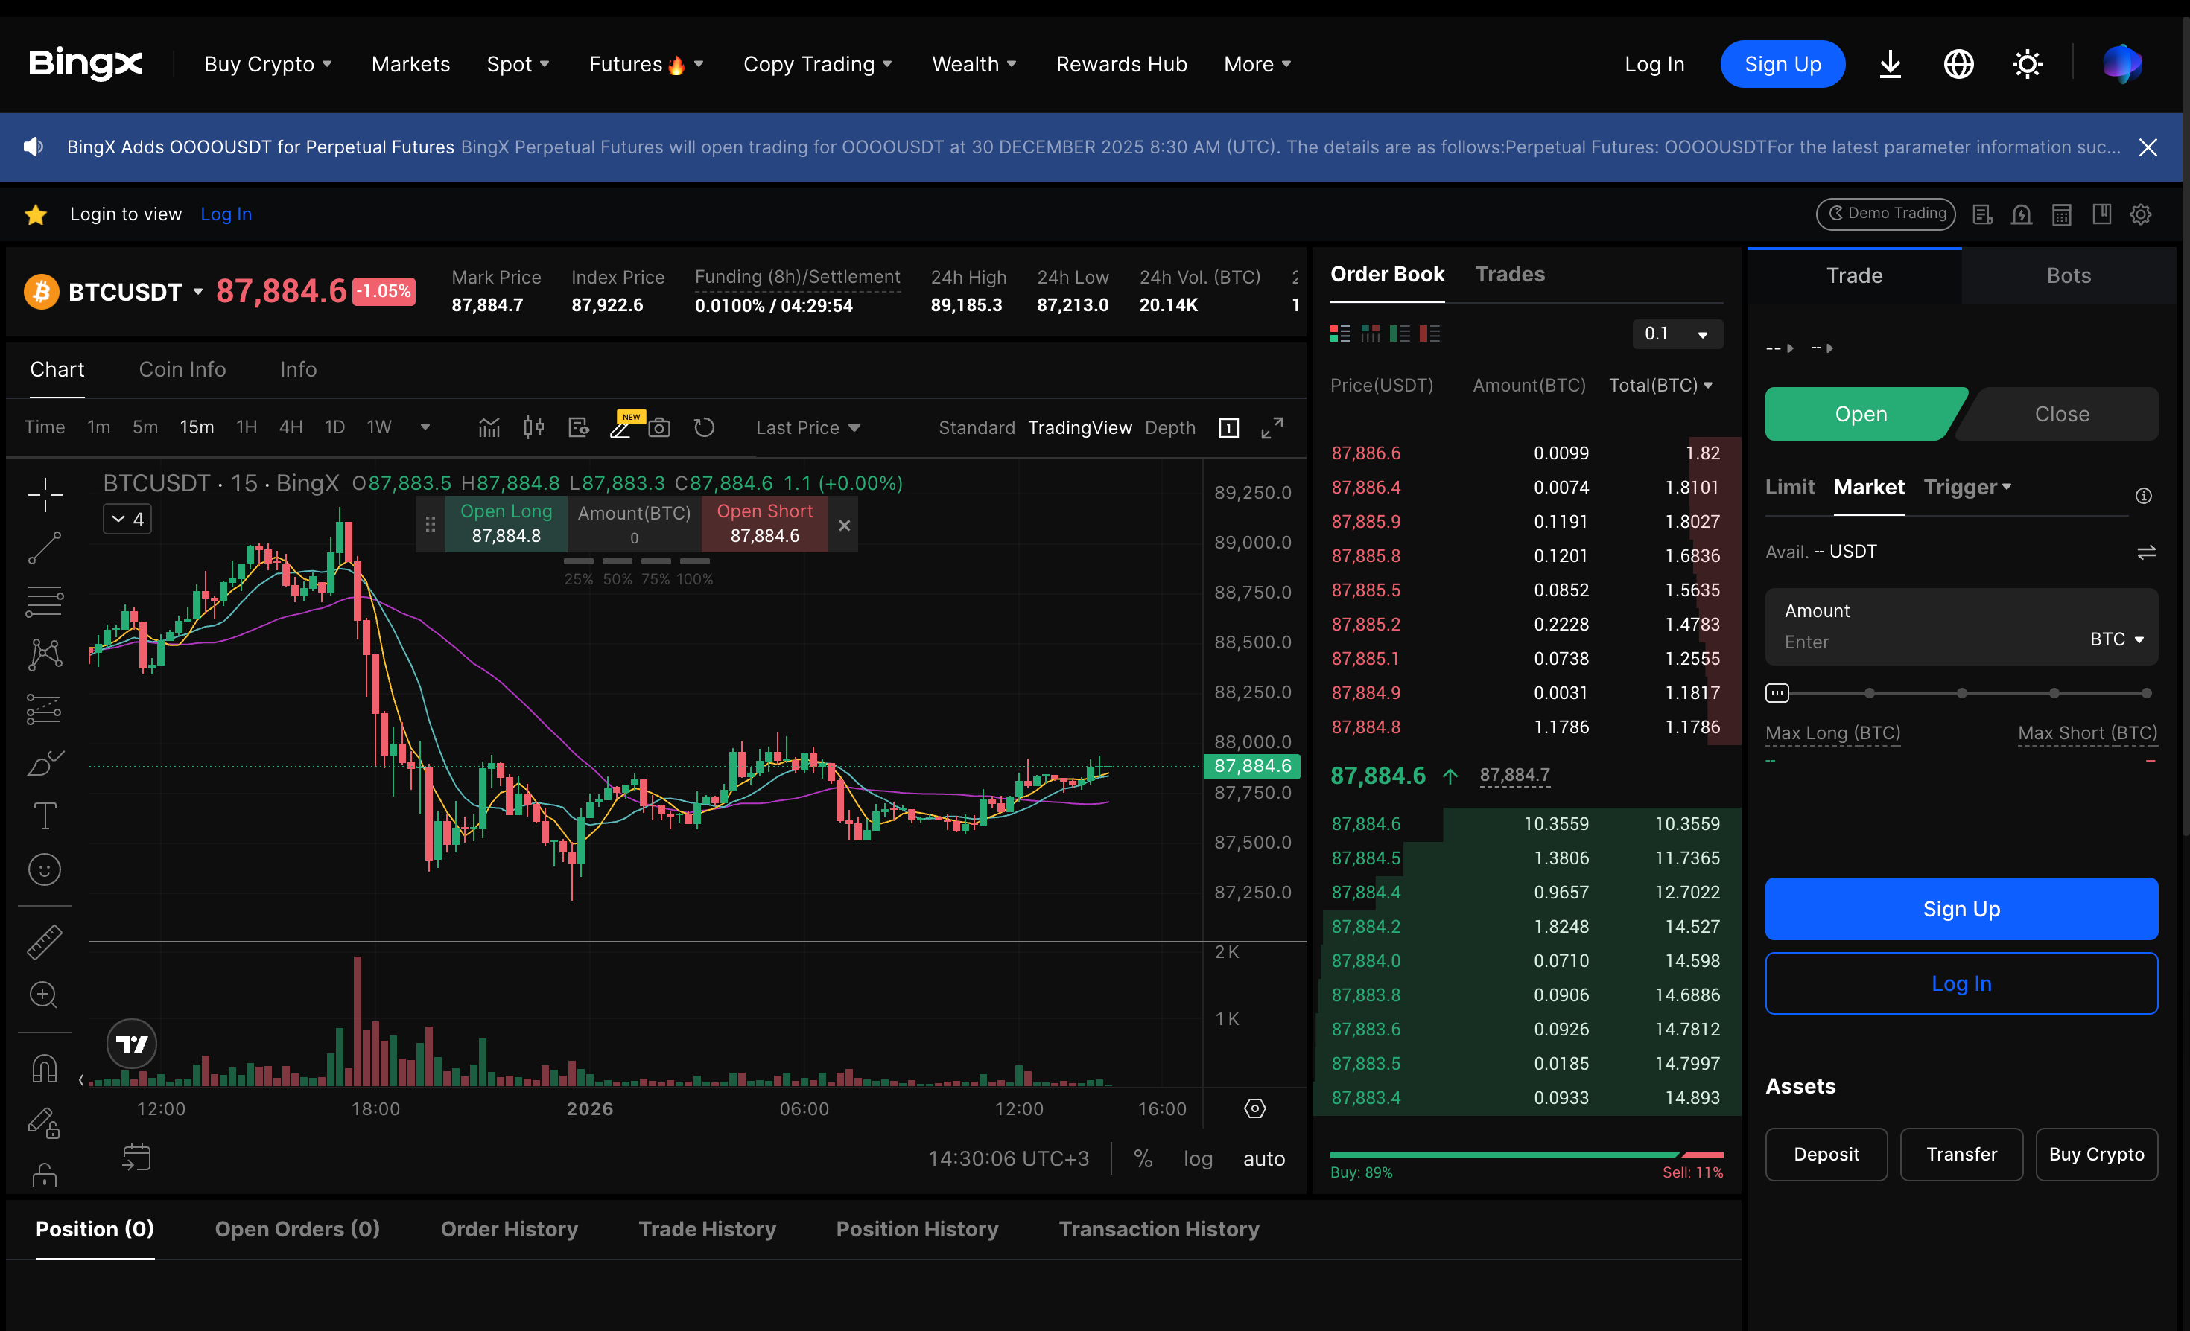Image resolution: width=2190 pixels, height=1331 pixels.
Task: Expand the Trigger order type dropdown
Action: coord(1968,487)
